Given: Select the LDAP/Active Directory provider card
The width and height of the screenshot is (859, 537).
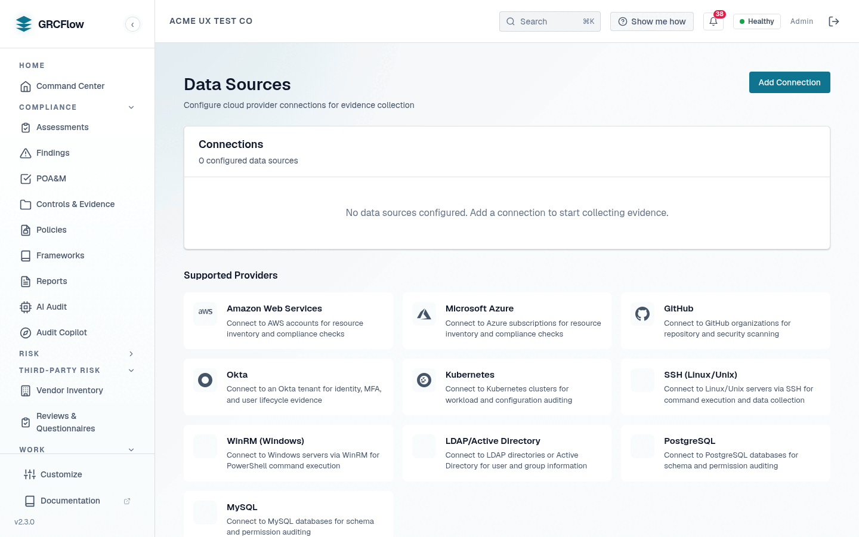Looking at the screenshot, I should 507,453.
